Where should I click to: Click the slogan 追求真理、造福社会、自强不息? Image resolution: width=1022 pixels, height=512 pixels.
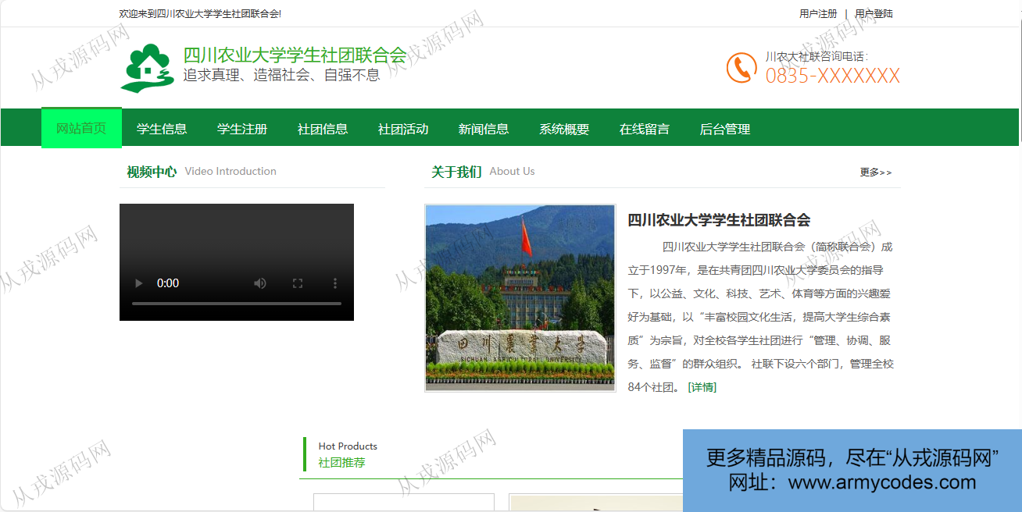[x=281, y=75]
